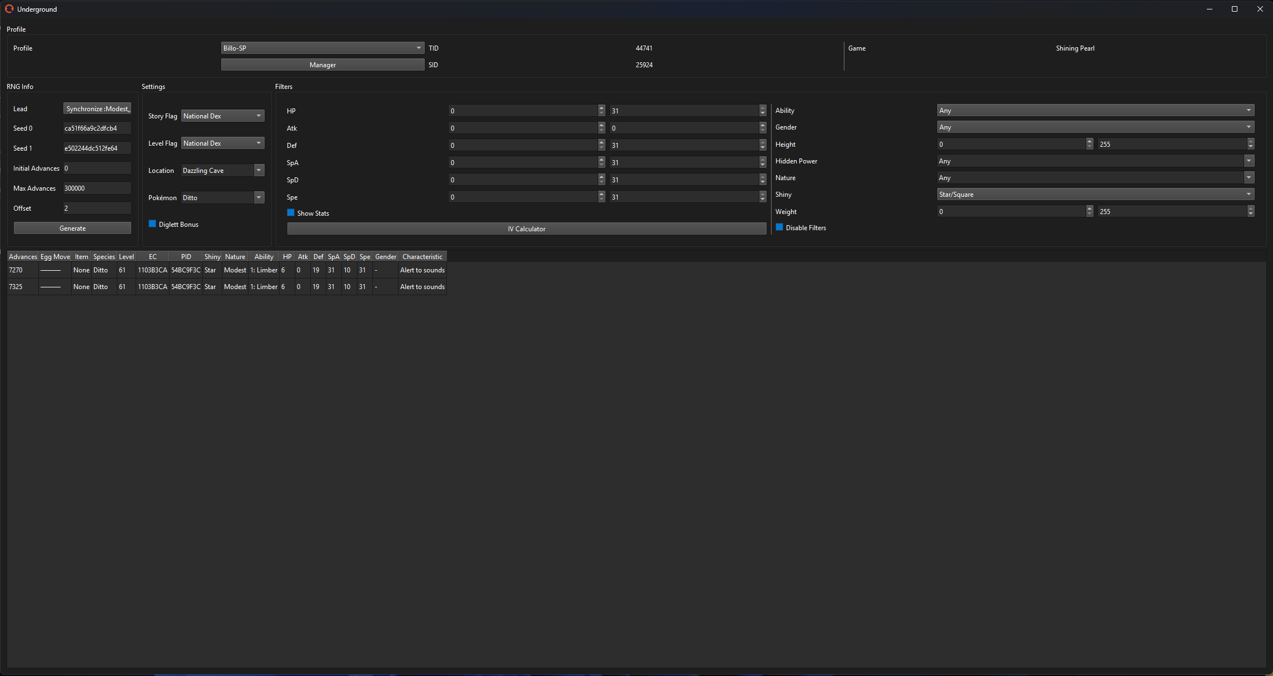This screenshot has height=676, width=1273.
Task: Click the Max Advances input field
Action: [97, 188]
